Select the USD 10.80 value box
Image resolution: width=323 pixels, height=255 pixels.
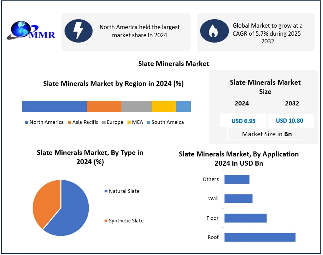[290, 121]
